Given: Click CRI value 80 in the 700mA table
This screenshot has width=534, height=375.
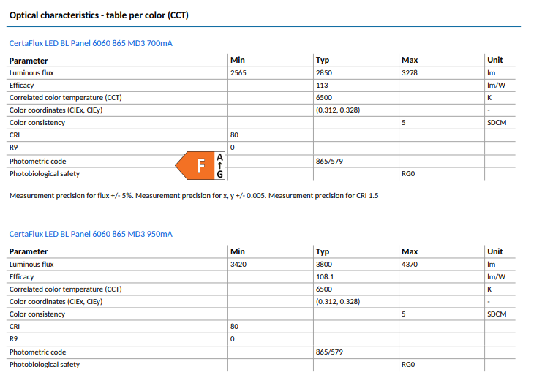Looking at the screenshot, I should click(x=234, y=135).
